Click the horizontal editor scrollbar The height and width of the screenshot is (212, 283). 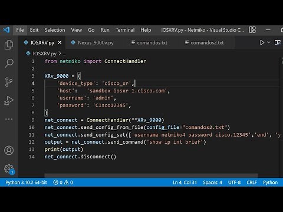152,175
